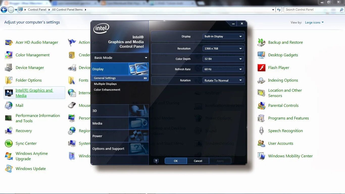The width and height of the screenshot is (345, 194).
Task: Select the Media section
Action: coord(120,123)
